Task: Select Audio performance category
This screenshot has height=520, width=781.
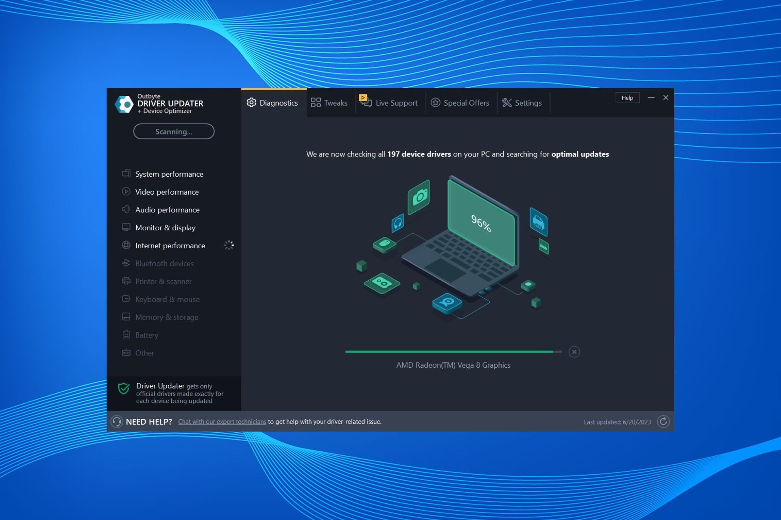Action: [x=167, y=210]
